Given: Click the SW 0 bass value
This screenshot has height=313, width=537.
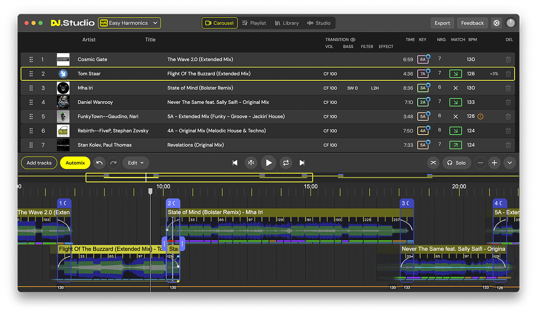Looking at the screenshot, I should [x=352, y=88].
